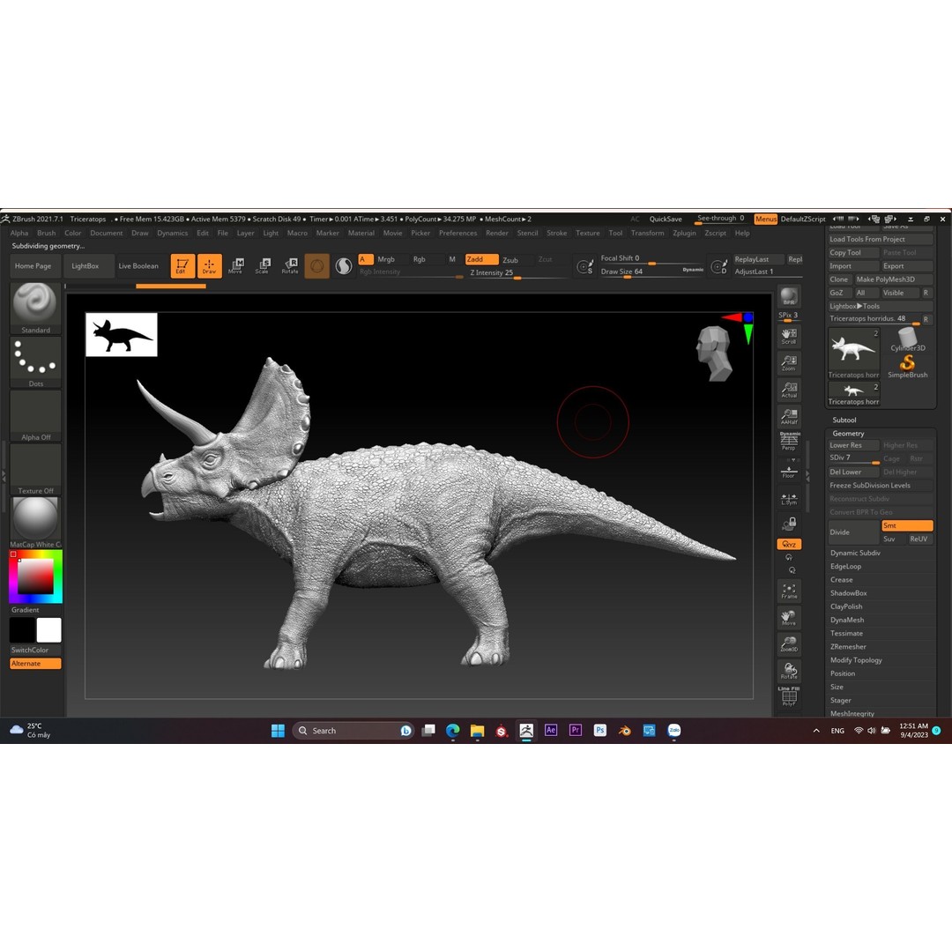Toggle the Floor grid
Viewport: 952px width, 952px height.
(x=789, y=471)
